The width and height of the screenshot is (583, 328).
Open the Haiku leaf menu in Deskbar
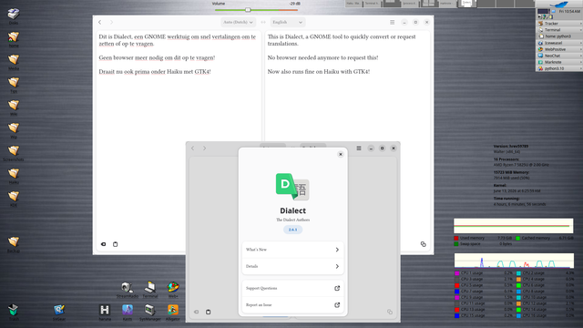click(x=558, y=4)
